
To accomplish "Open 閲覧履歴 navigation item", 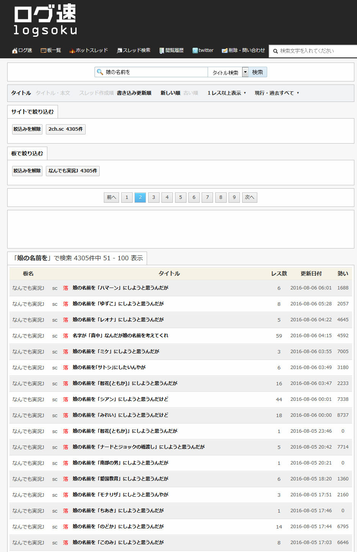I will (174, 50).
